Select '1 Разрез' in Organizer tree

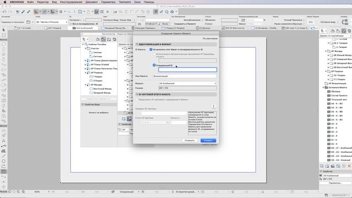(98, 76)
